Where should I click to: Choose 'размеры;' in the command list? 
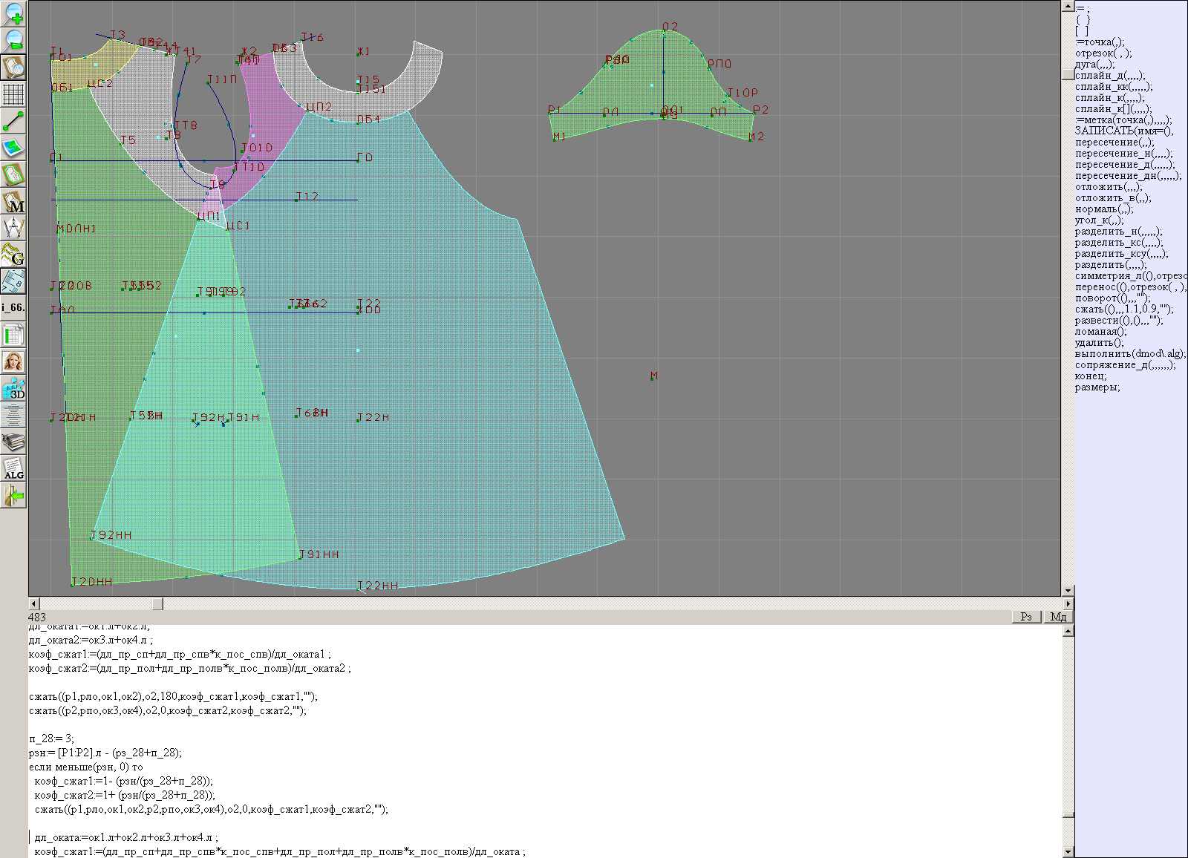pos(1097,387)
